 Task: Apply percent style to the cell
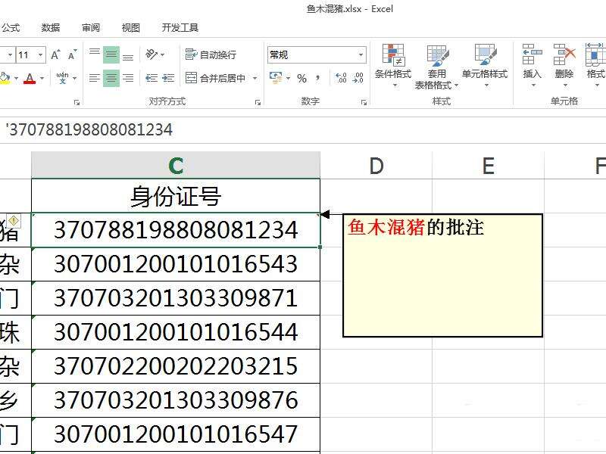click(x=302, y=77)
